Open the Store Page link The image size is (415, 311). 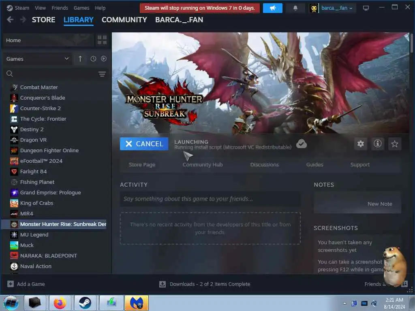pyautogui.click(x=142, y=165)
